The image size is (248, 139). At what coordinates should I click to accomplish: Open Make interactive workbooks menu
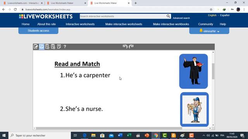[171, 24]
